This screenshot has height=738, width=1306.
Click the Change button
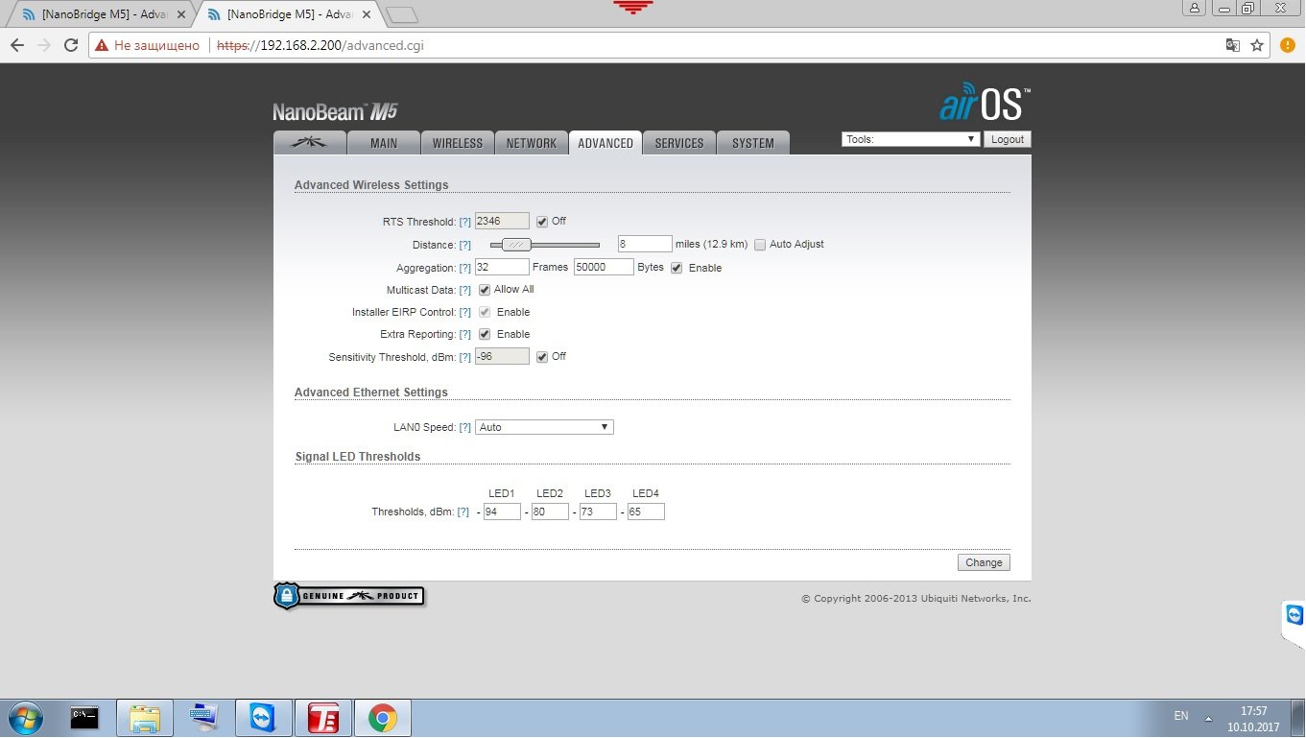coord(984,562)
